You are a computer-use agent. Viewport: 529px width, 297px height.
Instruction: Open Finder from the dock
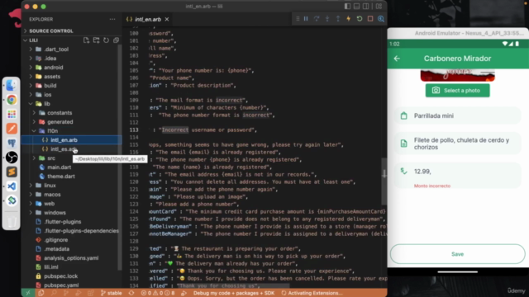tap(12, 86)
